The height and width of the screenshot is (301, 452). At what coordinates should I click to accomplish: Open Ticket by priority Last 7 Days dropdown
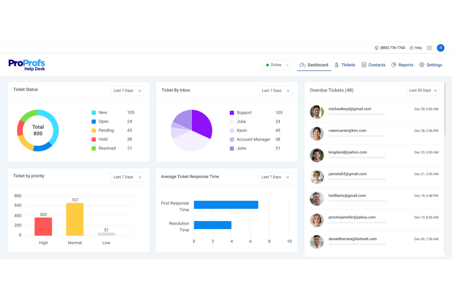coord(127,177)
